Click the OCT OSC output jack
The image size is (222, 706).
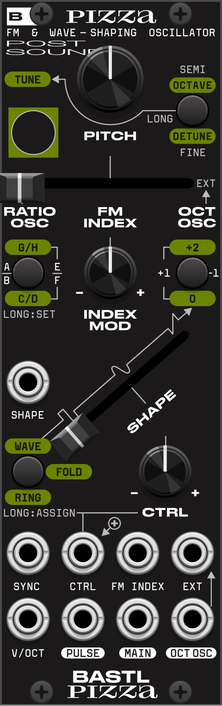(x=192, y=620)
